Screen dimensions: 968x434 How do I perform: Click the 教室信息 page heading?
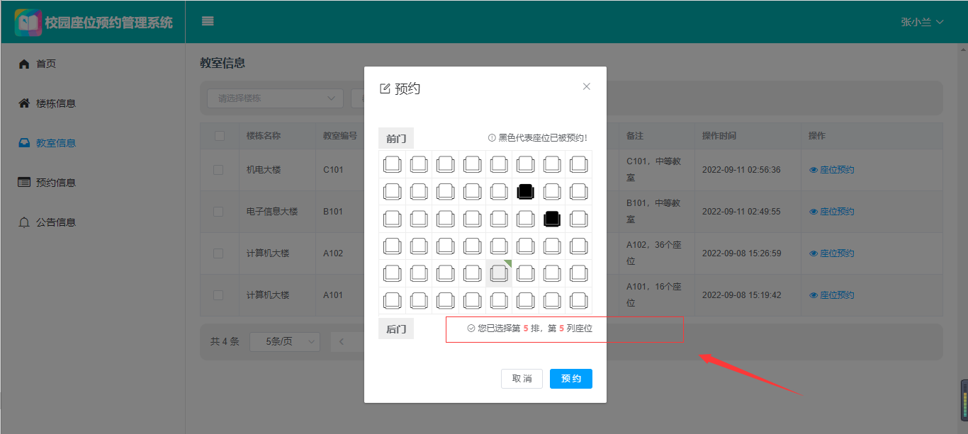[223, 63]
